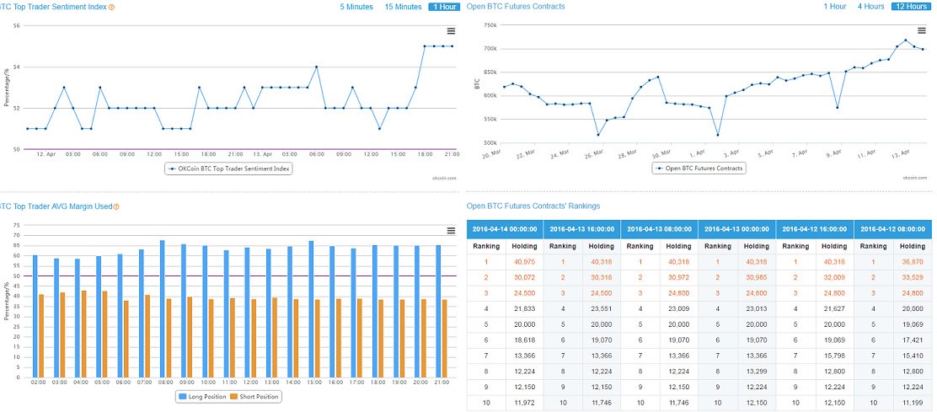Click okcoin.com credit under futures chart
The image size is (937, 412).
(915, 178)
